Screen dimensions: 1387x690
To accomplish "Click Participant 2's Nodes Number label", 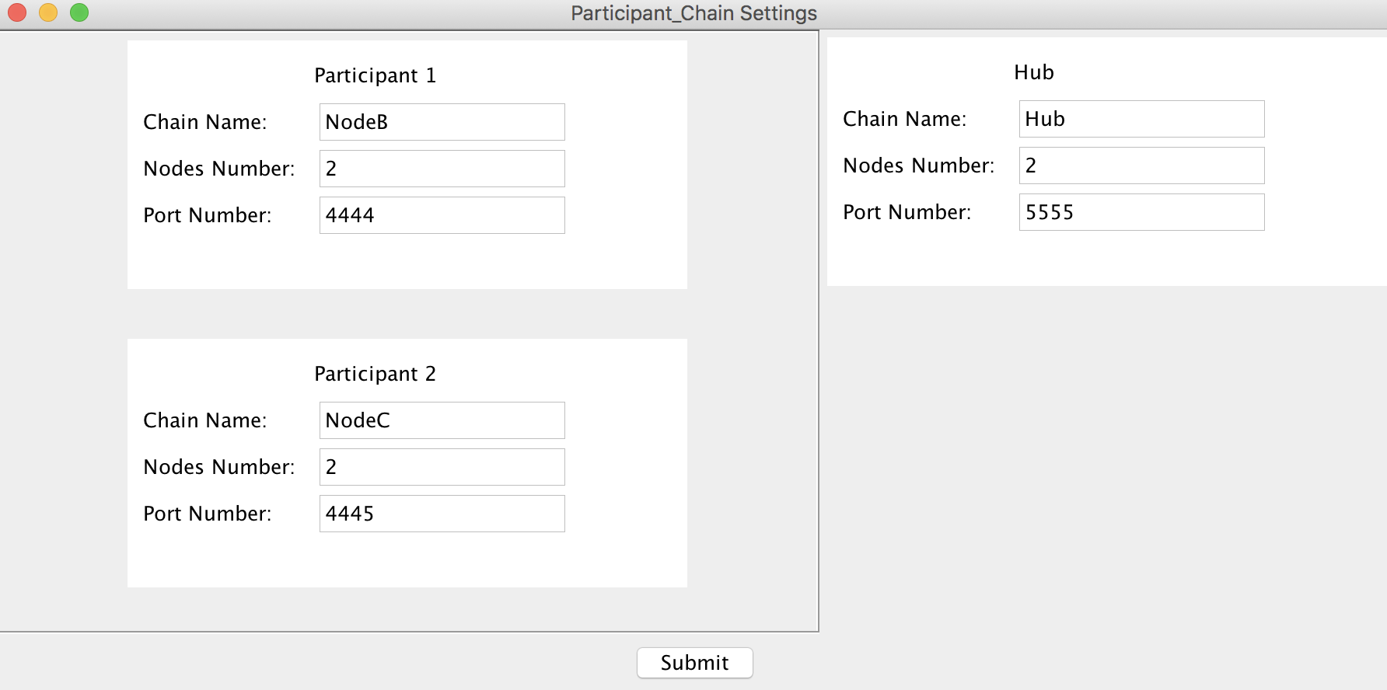I will 219,467.
